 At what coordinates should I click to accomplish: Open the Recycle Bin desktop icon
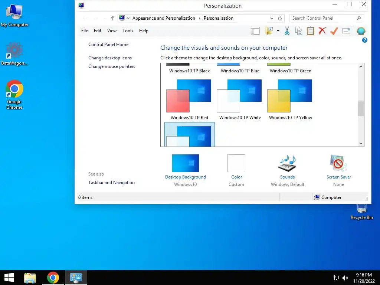coord(361,212)
